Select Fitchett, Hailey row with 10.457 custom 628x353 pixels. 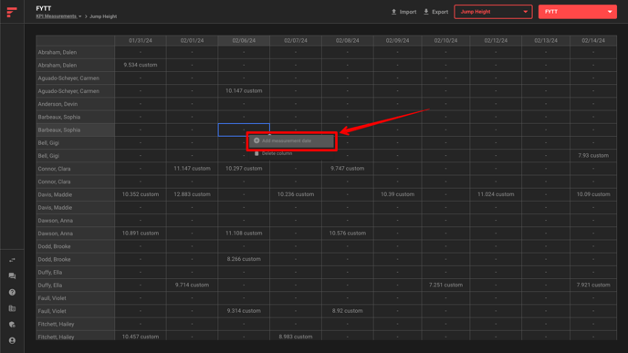coord(75,337)
